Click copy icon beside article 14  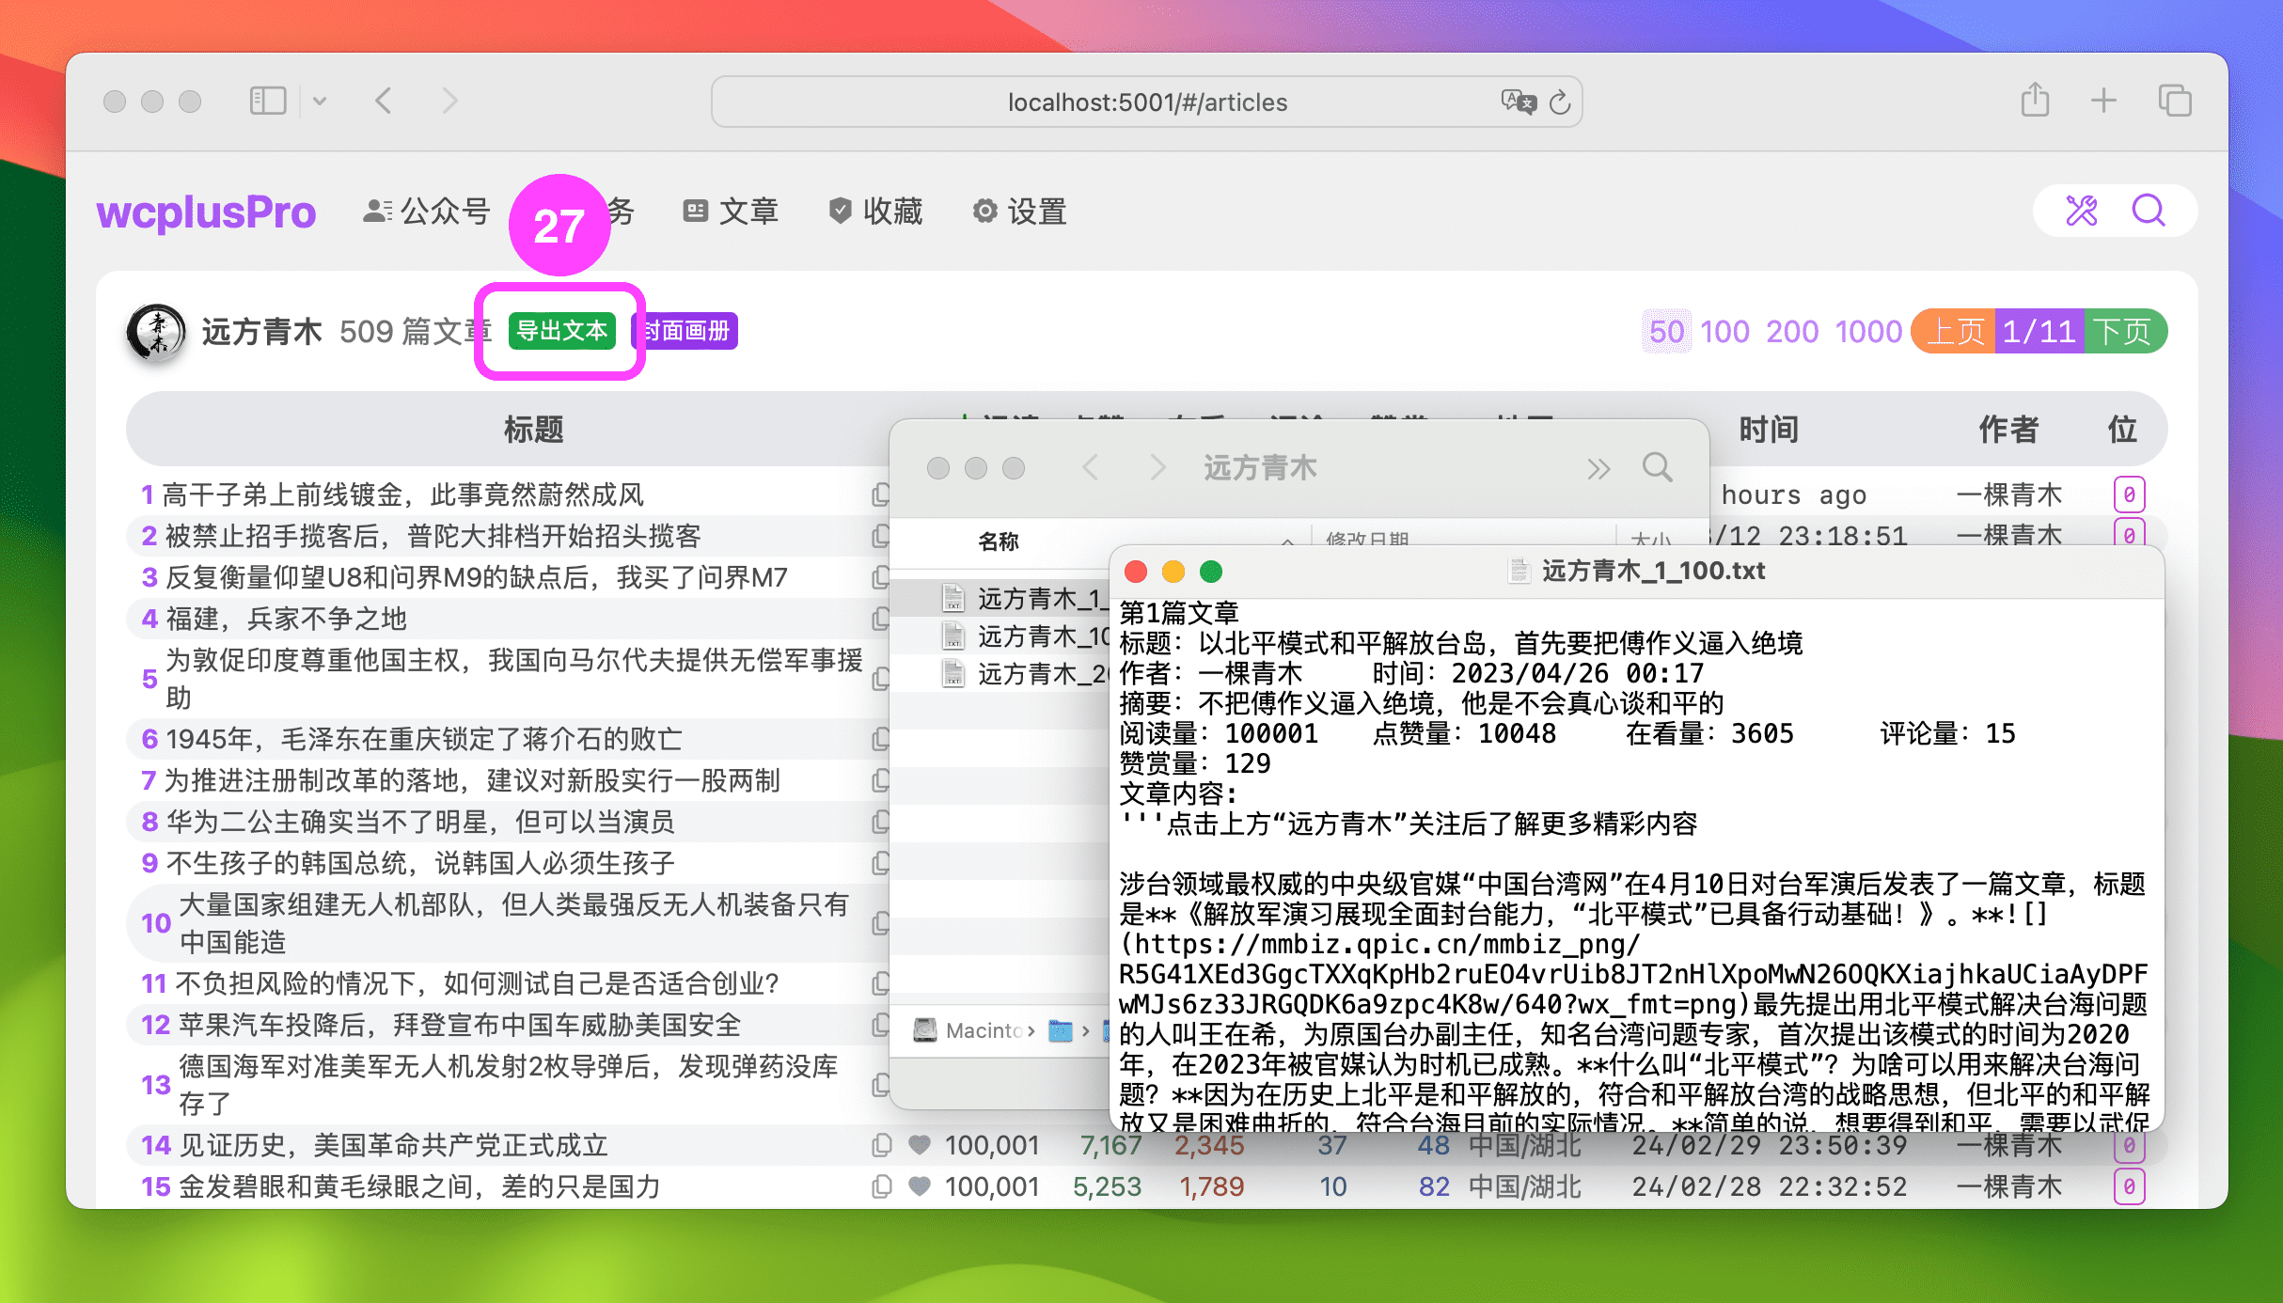881,1145
